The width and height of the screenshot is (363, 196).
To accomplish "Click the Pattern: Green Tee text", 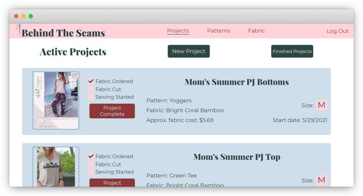I will tap(172, 175).
